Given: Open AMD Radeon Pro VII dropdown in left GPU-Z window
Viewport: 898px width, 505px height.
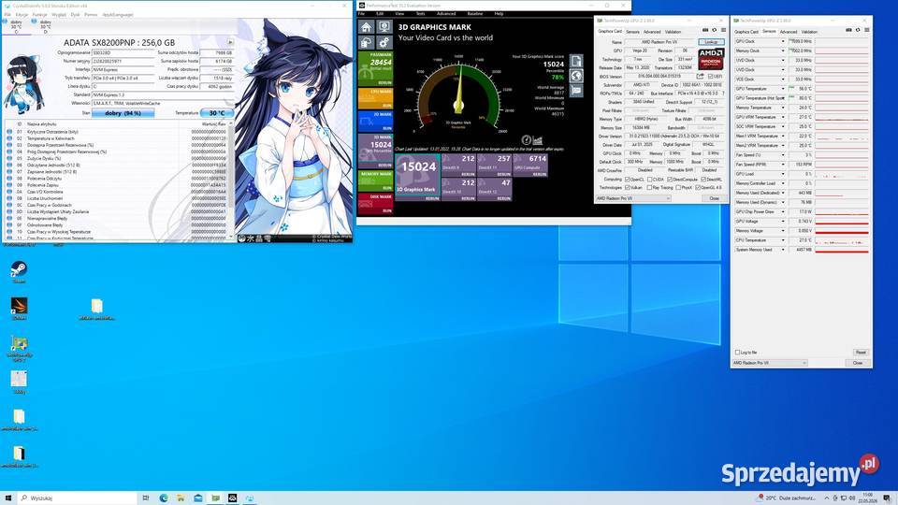Looking at the screenshot, I should (633, 198).
